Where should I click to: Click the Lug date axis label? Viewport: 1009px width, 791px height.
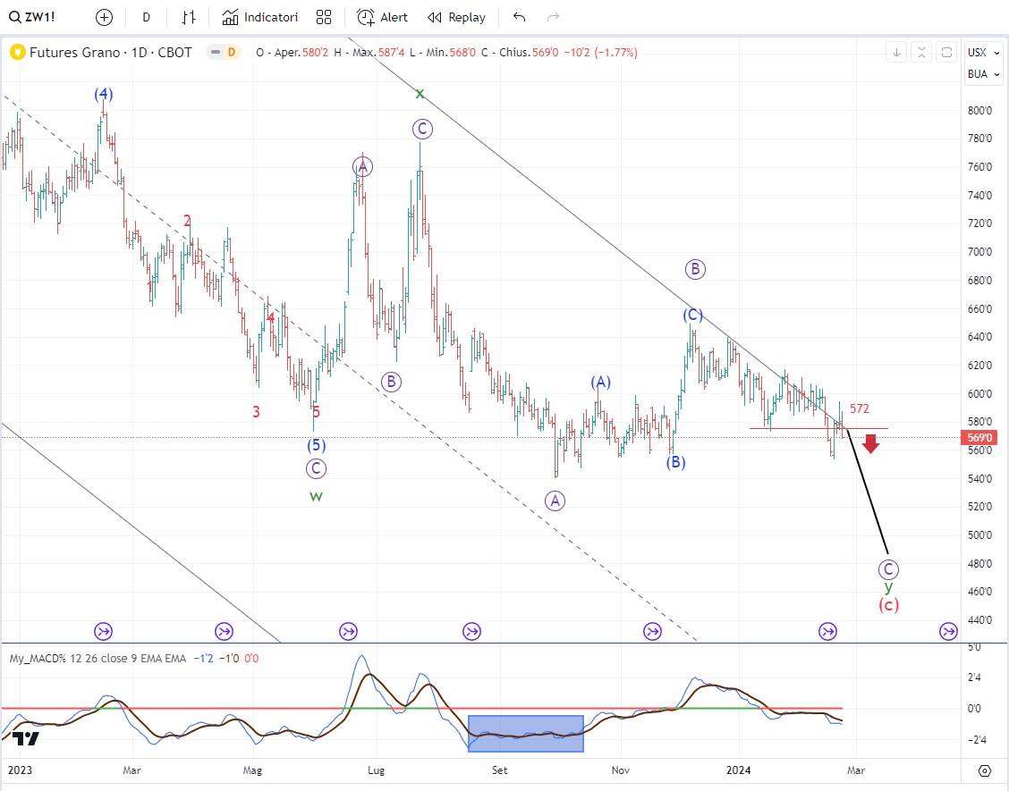(376, 770)
